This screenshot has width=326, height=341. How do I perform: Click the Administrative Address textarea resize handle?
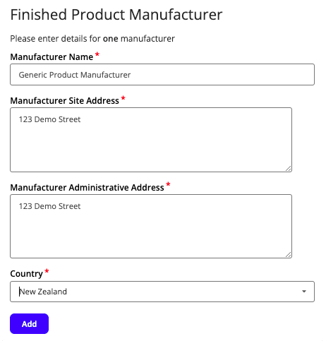[x=289, y=255]
